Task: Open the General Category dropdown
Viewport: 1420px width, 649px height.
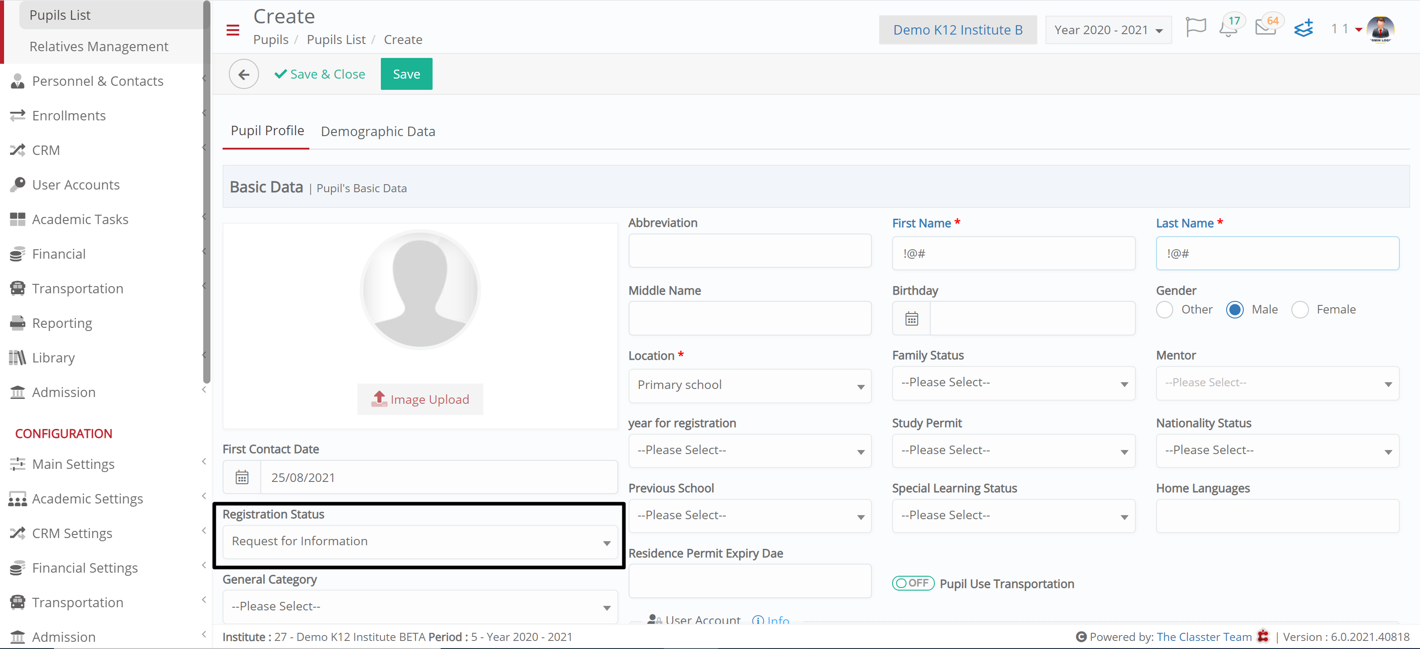Action: (x=420, y=607)
